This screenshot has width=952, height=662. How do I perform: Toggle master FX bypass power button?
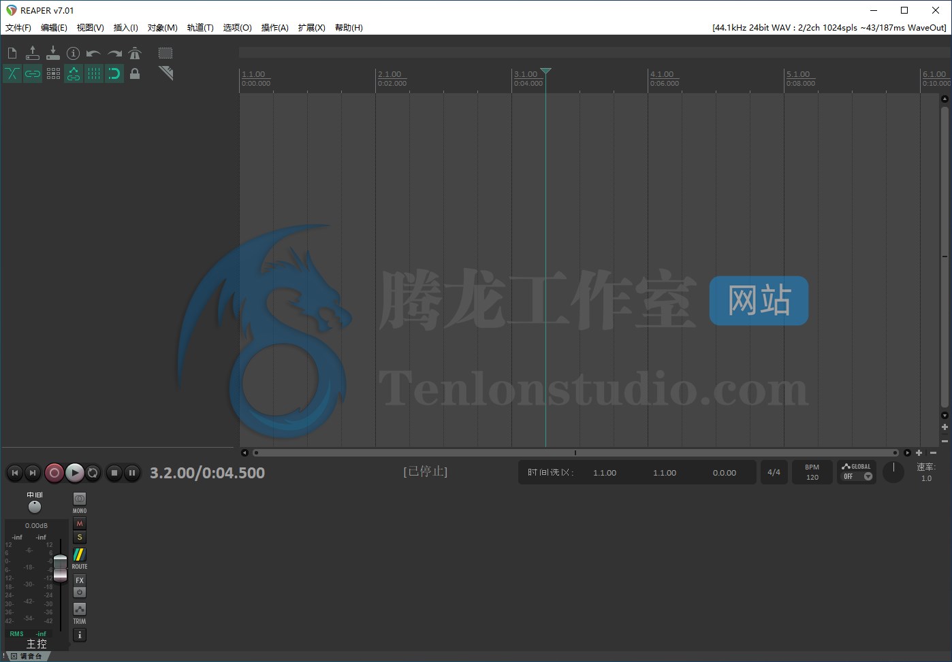coord(80,593)
